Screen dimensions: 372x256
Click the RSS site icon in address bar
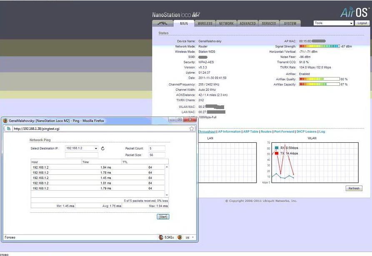pos(8,129)
